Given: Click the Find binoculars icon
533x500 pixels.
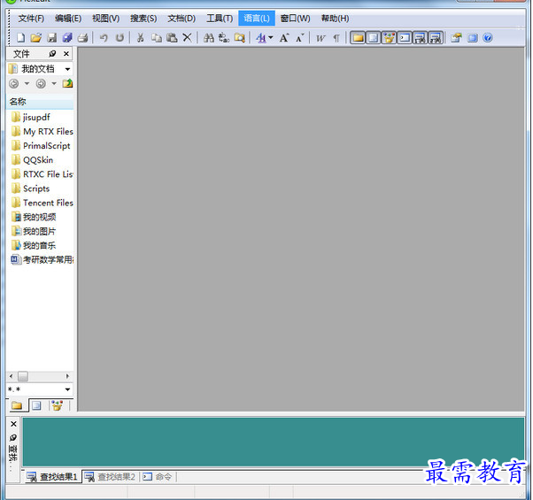Looking at the screenshot, I should click(x=209, y=38).
